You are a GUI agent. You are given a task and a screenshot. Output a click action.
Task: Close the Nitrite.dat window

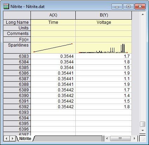pos(140,6)
